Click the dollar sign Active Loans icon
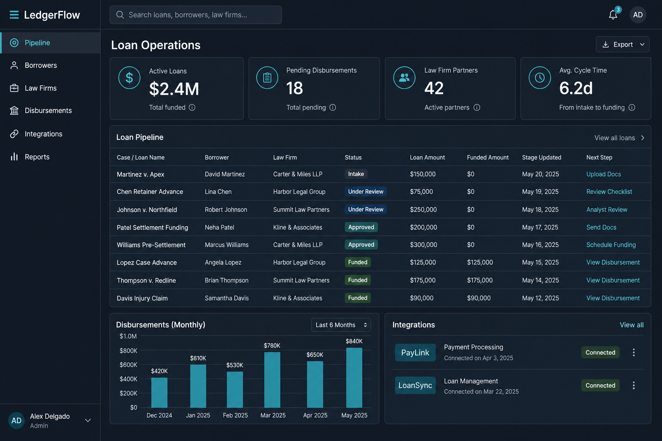Image resolution: width=662 pixels, height=441 pixels. tap(129, 78)
